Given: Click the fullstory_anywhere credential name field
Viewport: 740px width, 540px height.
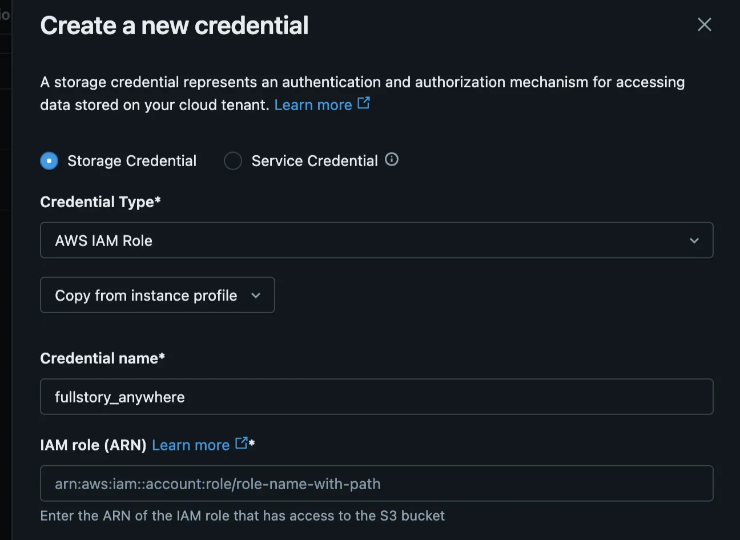Looking at the screenshot, I should 376,396.
